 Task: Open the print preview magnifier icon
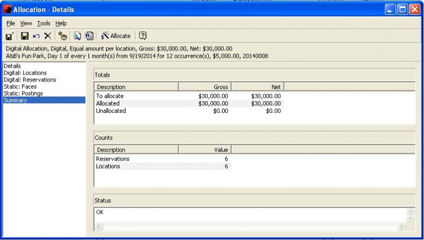coord(77,36)
